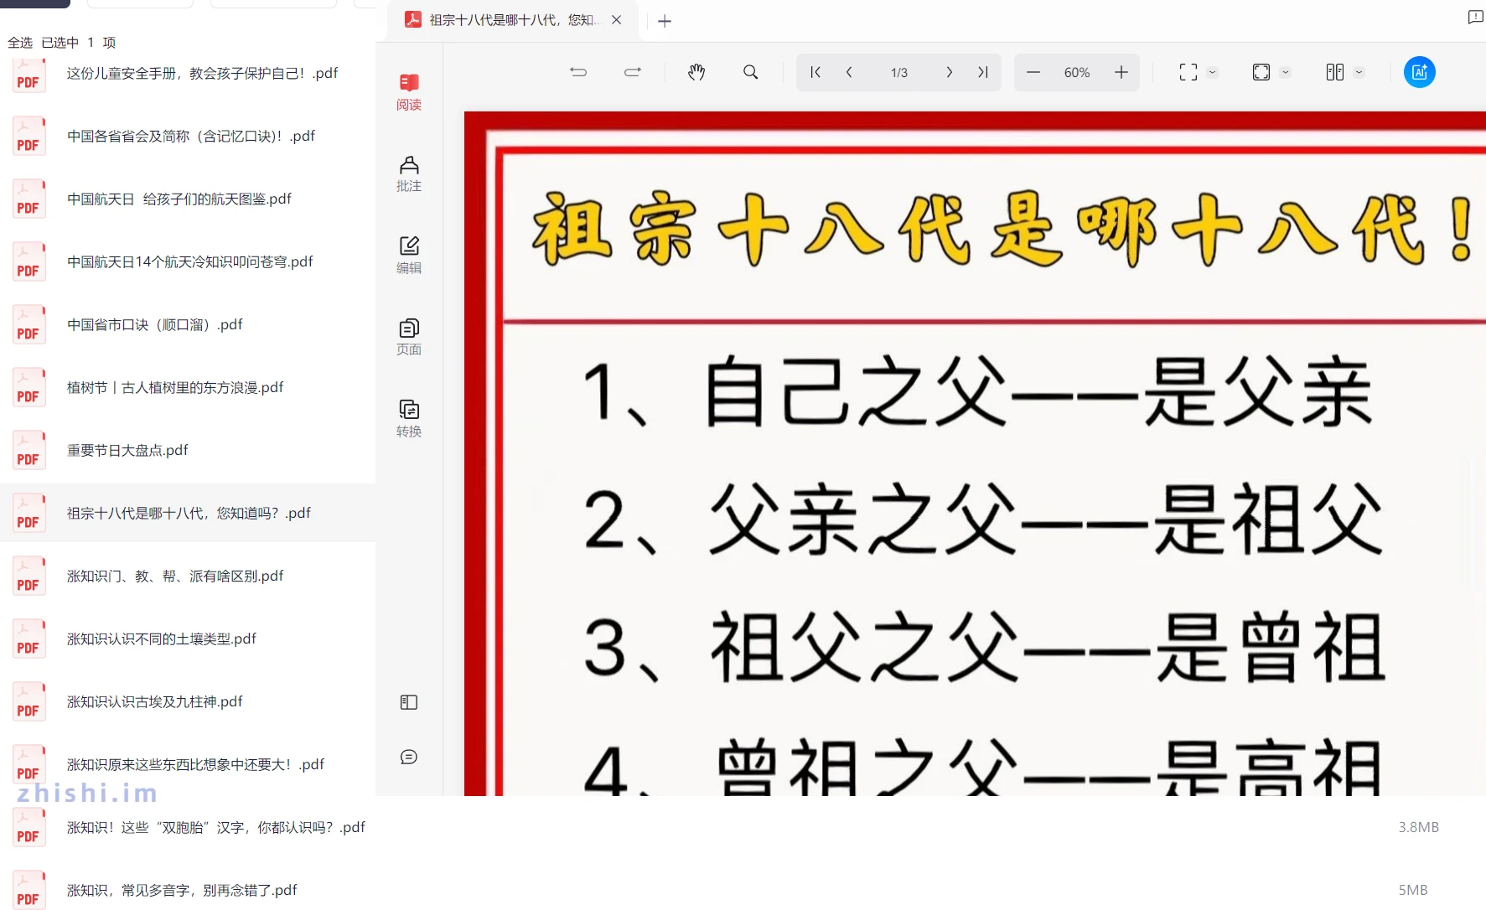Open the 编辑 (Edit) tool

click(x=409, y=256)
